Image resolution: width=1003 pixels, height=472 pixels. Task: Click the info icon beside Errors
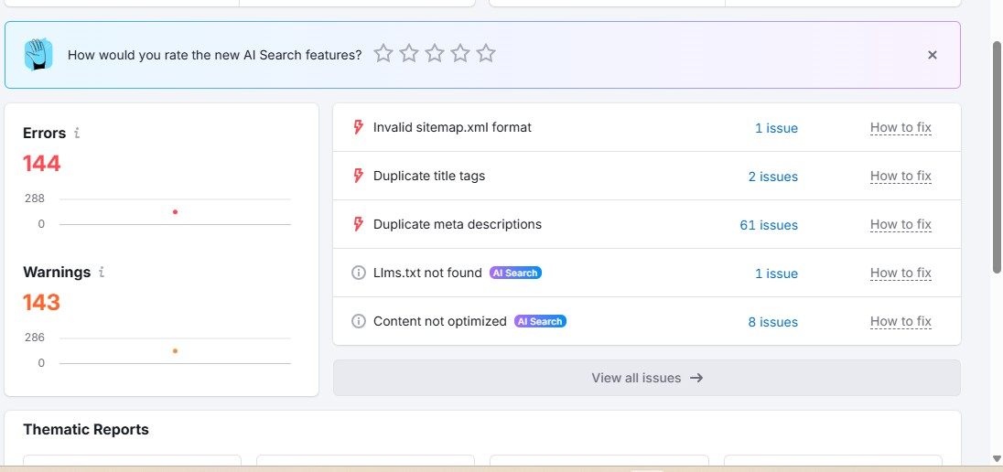coord(77,133)
